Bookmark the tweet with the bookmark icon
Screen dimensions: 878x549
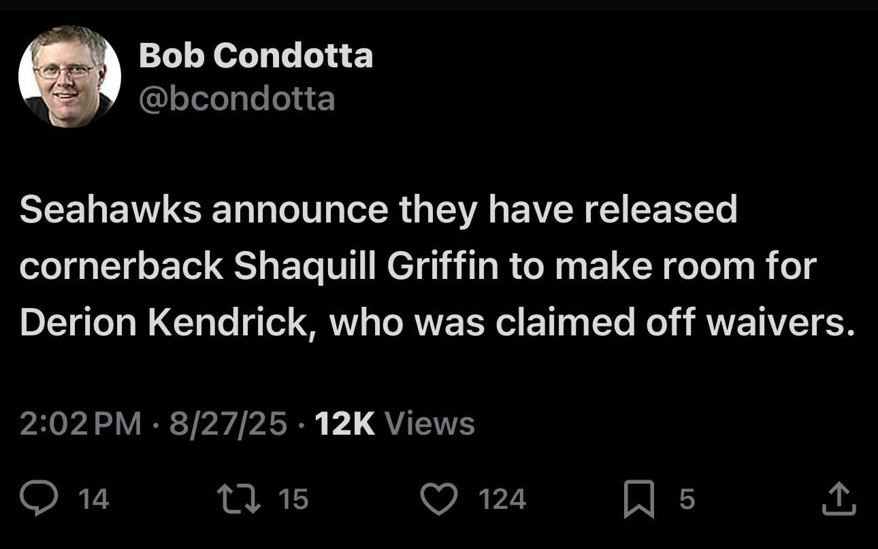tap(638, 499)
